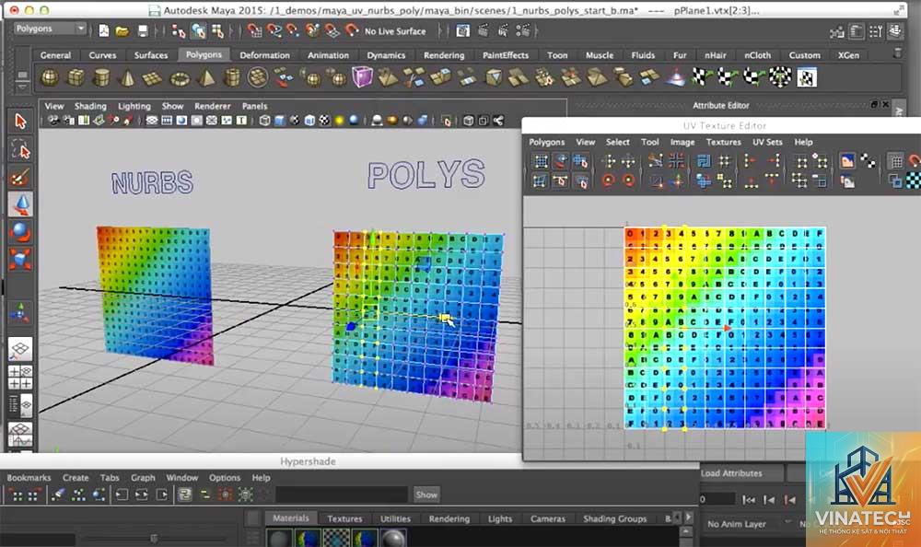The width and height of the screenshot is (921, 547).
Task: Select the single perspective layout icon
Action: (x=20, y=349)
